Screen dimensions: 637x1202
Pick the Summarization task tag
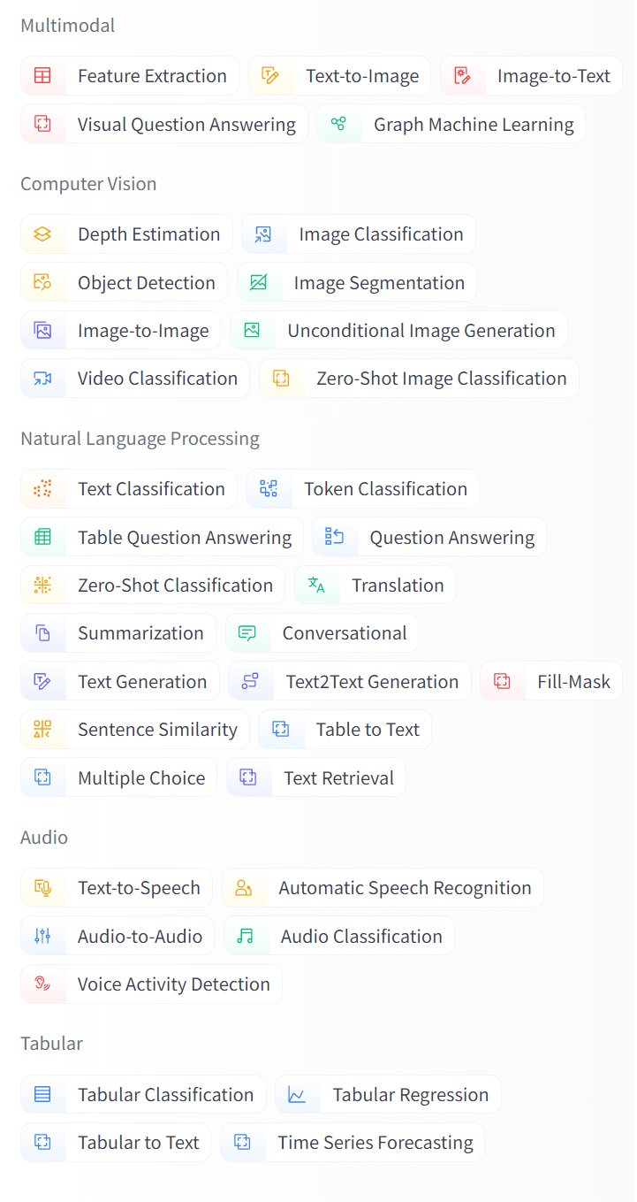coord(118,633)
